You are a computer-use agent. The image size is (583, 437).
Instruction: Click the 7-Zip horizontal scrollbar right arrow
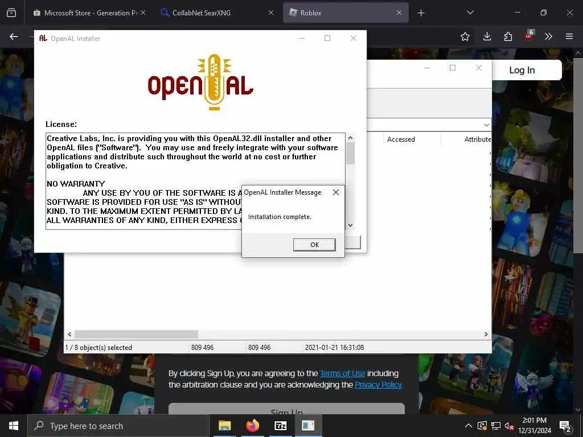pos(486,334)
